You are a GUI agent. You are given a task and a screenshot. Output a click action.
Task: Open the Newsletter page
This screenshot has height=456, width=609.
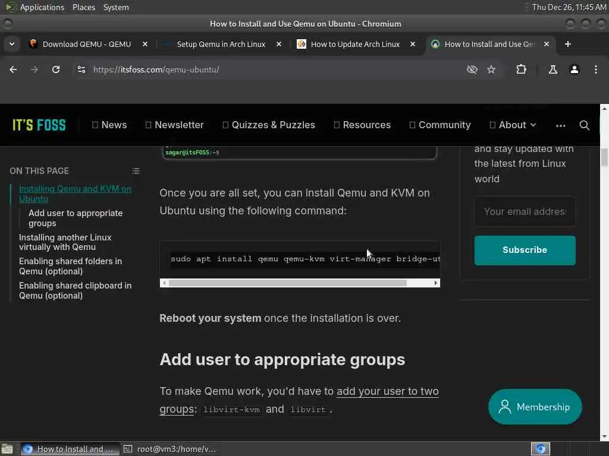[174, 125]
